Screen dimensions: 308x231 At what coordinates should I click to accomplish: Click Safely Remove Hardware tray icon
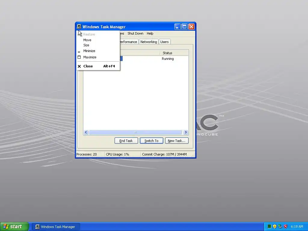click(x=280, y=226)
